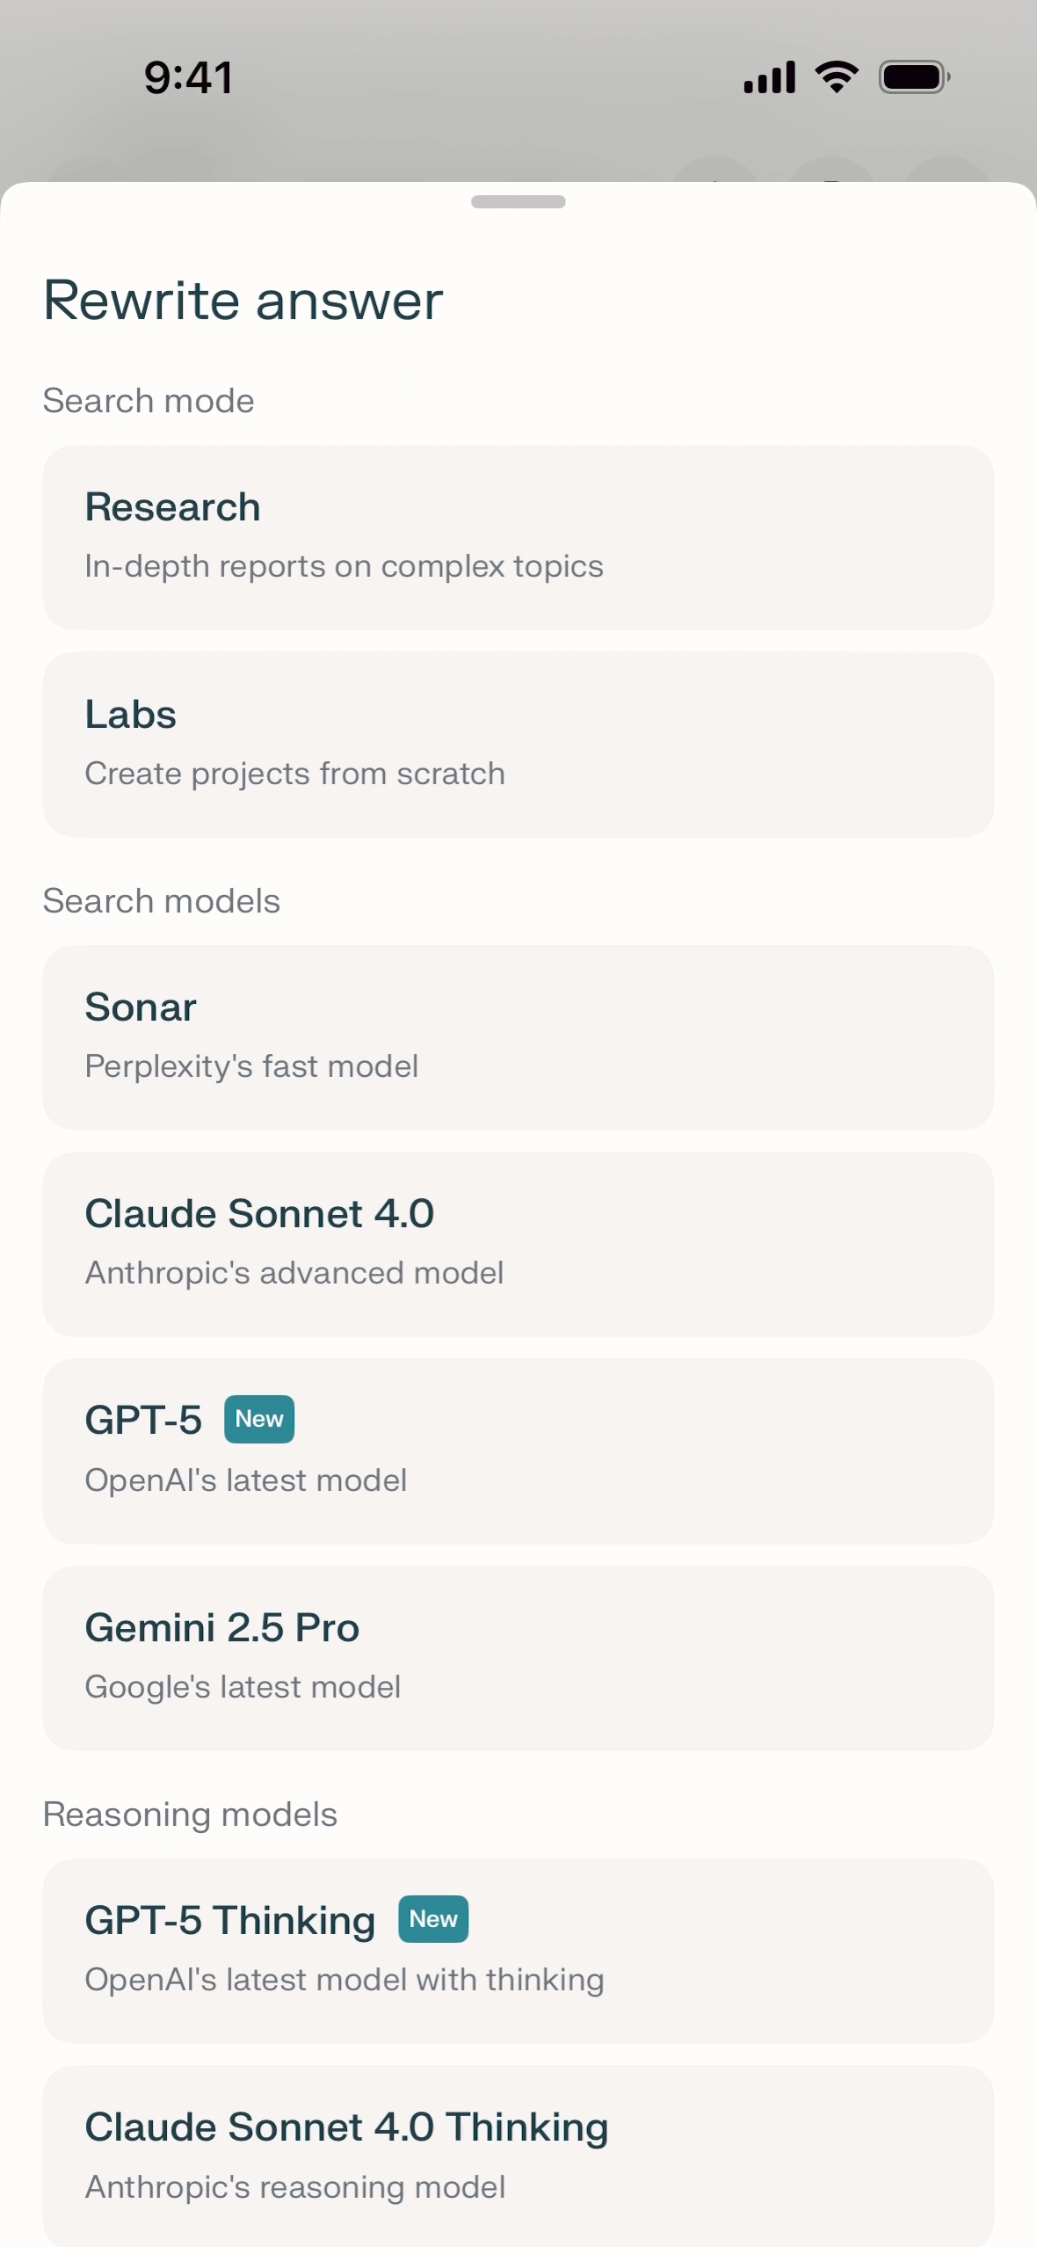The width and height of the screenshot is (1037, 2247).
Task: Tap New badge beside GPT-5 Thinking
Action: [x=433, y=1919]
